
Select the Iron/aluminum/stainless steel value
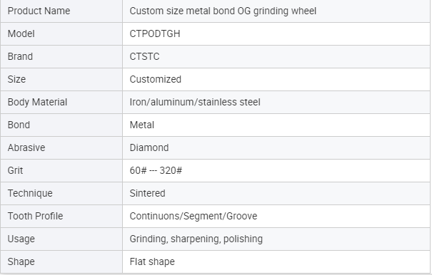click(x=195, y=103)
